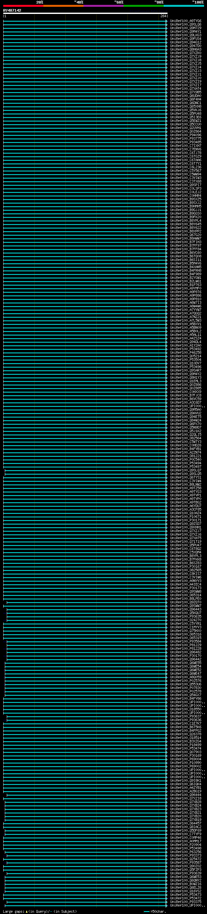The width and height of the screenshot is (207, 914).
Task: Open hit UniRef100_Q9M729
Action: 186,28
